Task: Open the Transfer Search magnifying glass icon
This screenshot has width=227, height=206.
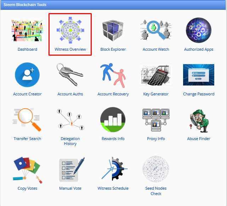Action: click(x=27, y=119)
